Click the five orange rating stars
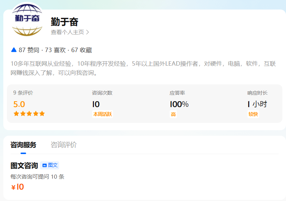The width and height of the screenshot is (286, 201). tap(29, 114)
